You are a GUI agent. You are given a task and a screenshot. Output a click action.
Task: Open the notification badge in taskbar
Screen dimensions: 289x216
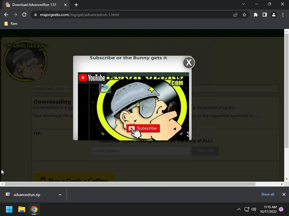(281, 209)
